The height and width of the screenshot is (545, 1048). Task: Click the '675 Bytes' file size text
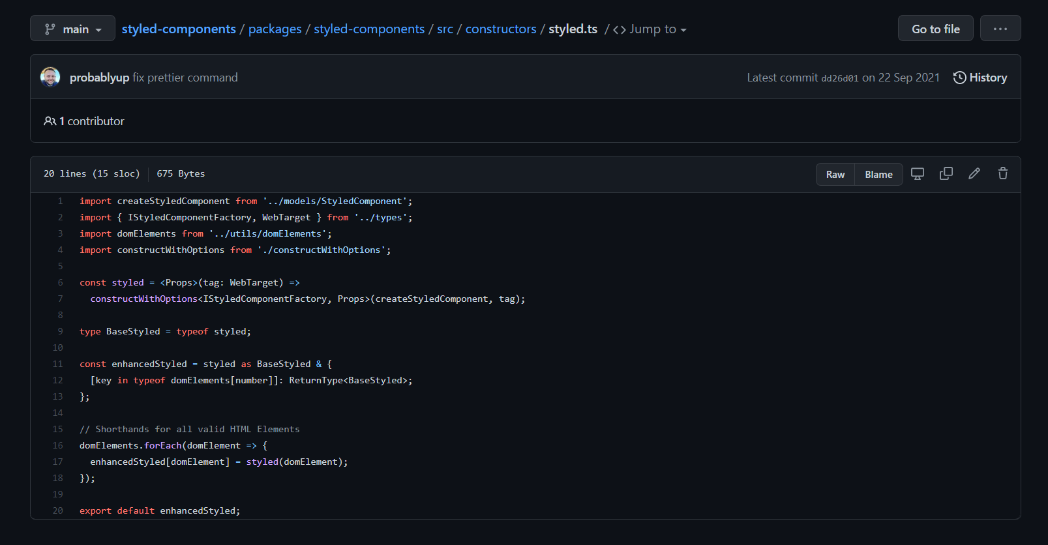[x=181, y=173]
